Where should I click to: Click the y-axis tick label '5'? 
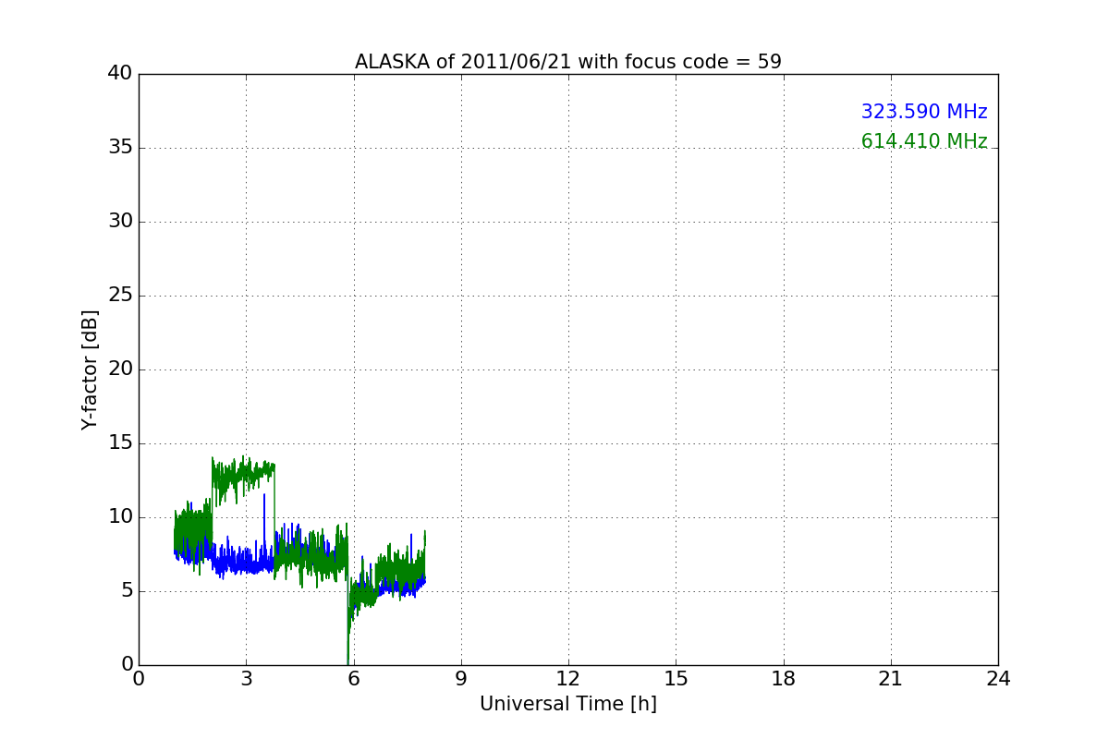[x=127, y=591]
